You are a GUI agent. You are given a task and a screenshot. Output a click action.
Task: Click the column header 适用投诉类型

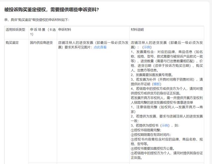[x=15, y=29]
